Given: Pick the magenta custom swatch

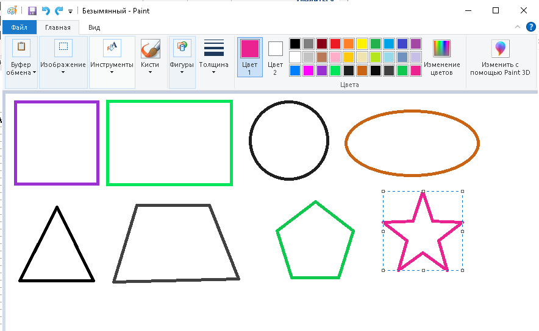Looking at the screenshot, I should (x=309, y=71).
